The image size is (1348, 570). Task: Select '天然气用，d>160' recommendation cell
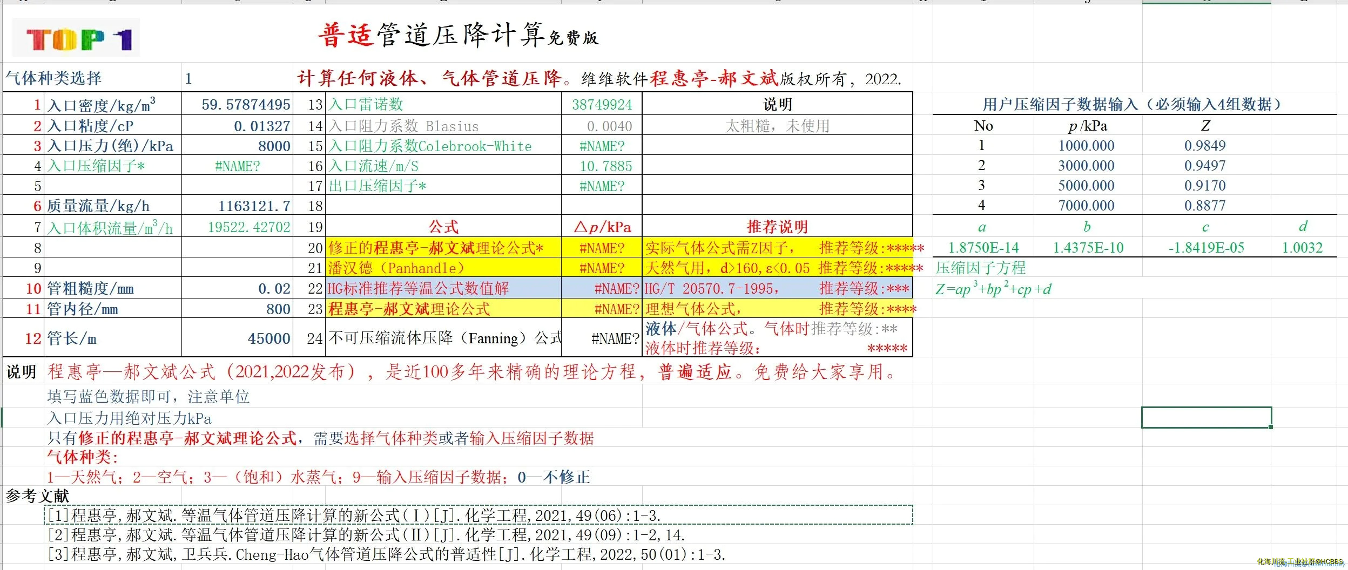[x=777, y=268]
